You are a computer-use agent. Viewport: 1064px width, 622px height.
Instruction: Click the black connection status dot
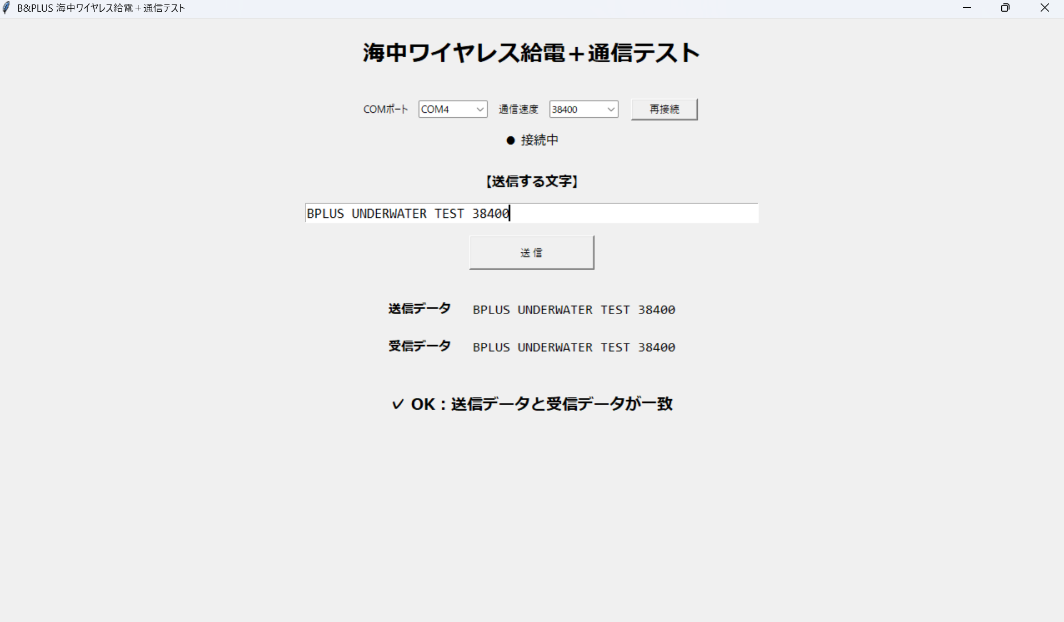511,141
